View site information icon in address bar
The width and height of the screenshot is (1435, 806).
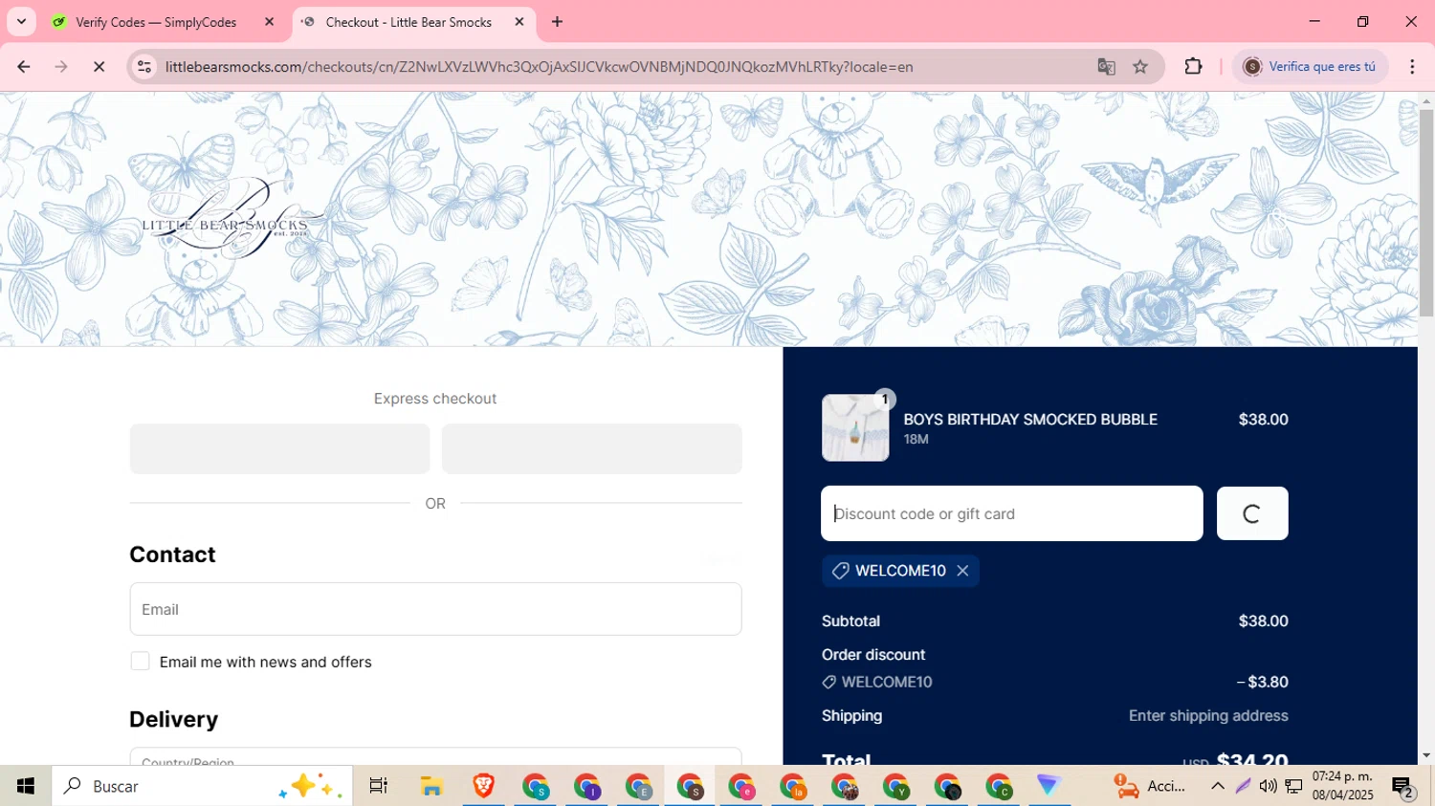[x=144, y=67]
